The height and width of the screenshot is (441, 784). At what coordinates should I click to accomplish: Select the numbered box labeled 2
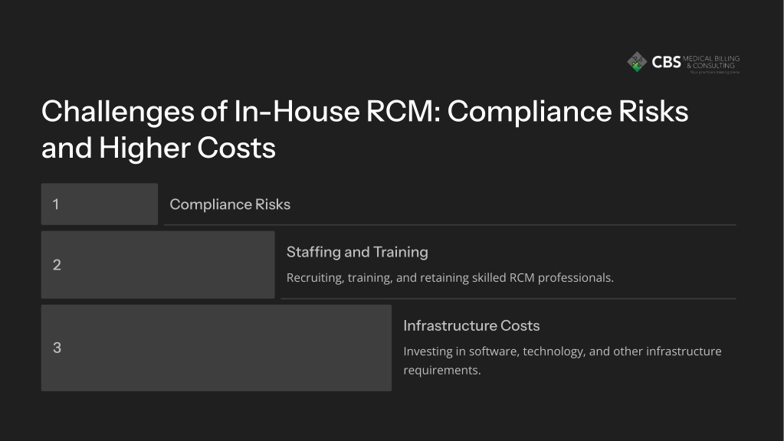click(x=158, y=265)
